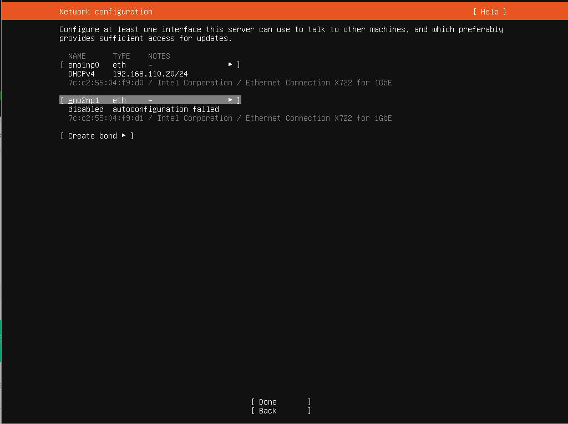Click the 192.168.110.20/24 address
The height and width of the screenshot is (424, 568).
tap(150, 74)
